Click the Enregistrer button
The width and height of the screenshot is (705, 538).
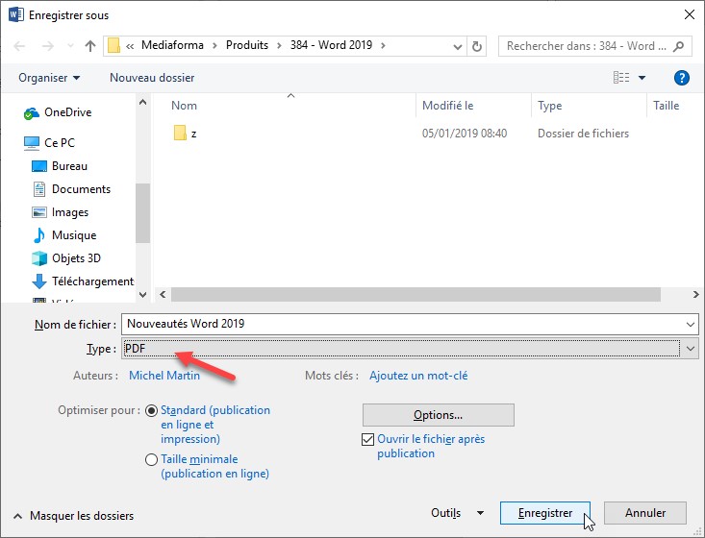544,513
